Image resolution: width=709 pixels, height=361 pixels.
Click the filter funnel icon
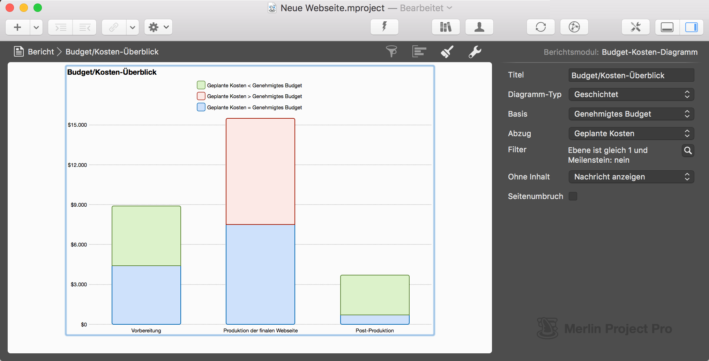pos(391,52)
